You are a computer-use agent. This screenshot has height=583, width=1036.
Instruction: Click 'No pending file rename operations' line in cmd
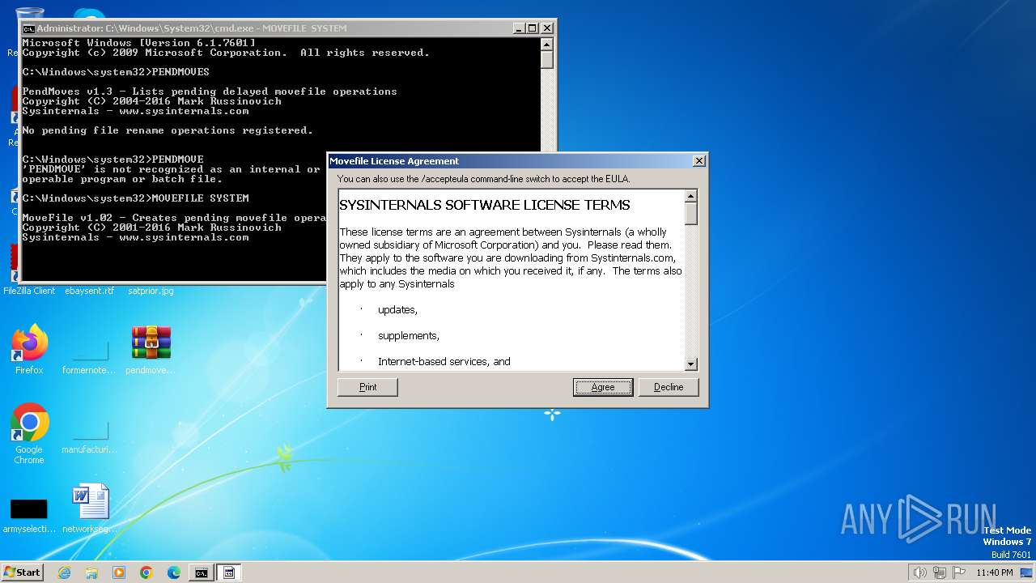[168, 130]
